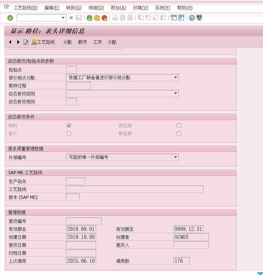Click the 更改人 input field
Viewport: 263px width, 275px height.
click(191, 245)
